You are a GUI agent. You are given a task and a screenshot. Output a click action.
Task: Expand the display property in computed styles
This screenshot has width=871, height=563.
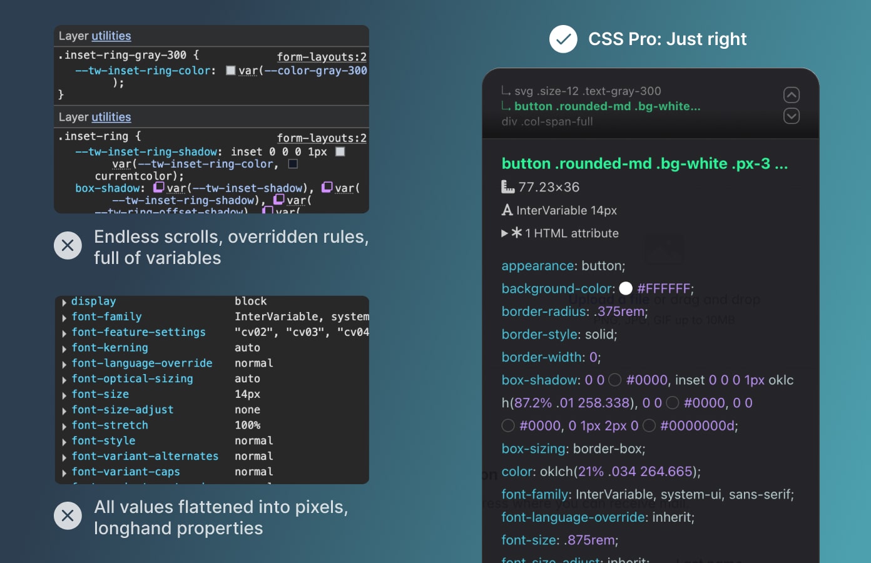64,302
